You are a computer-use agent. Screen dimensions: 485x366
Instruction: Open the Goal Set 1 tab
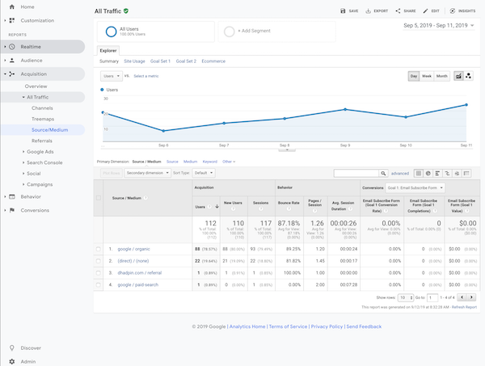pos(160,61)
